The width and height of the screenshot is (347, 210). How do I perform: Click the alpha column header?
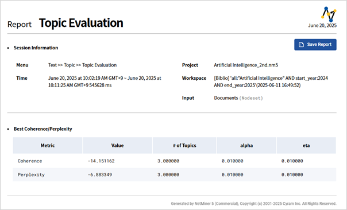tap(246, 146)
